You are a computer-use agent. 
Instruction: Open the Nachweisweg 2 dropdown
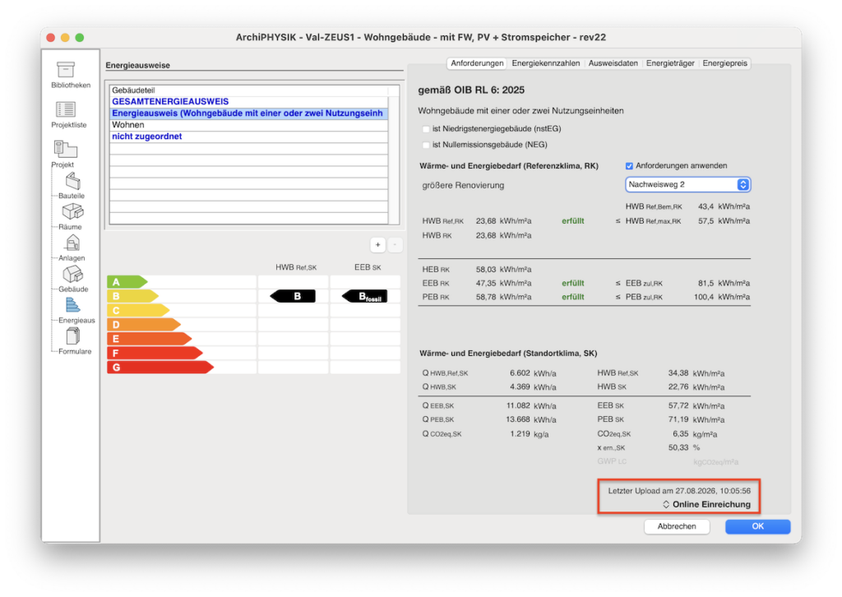tap(688, 185)
